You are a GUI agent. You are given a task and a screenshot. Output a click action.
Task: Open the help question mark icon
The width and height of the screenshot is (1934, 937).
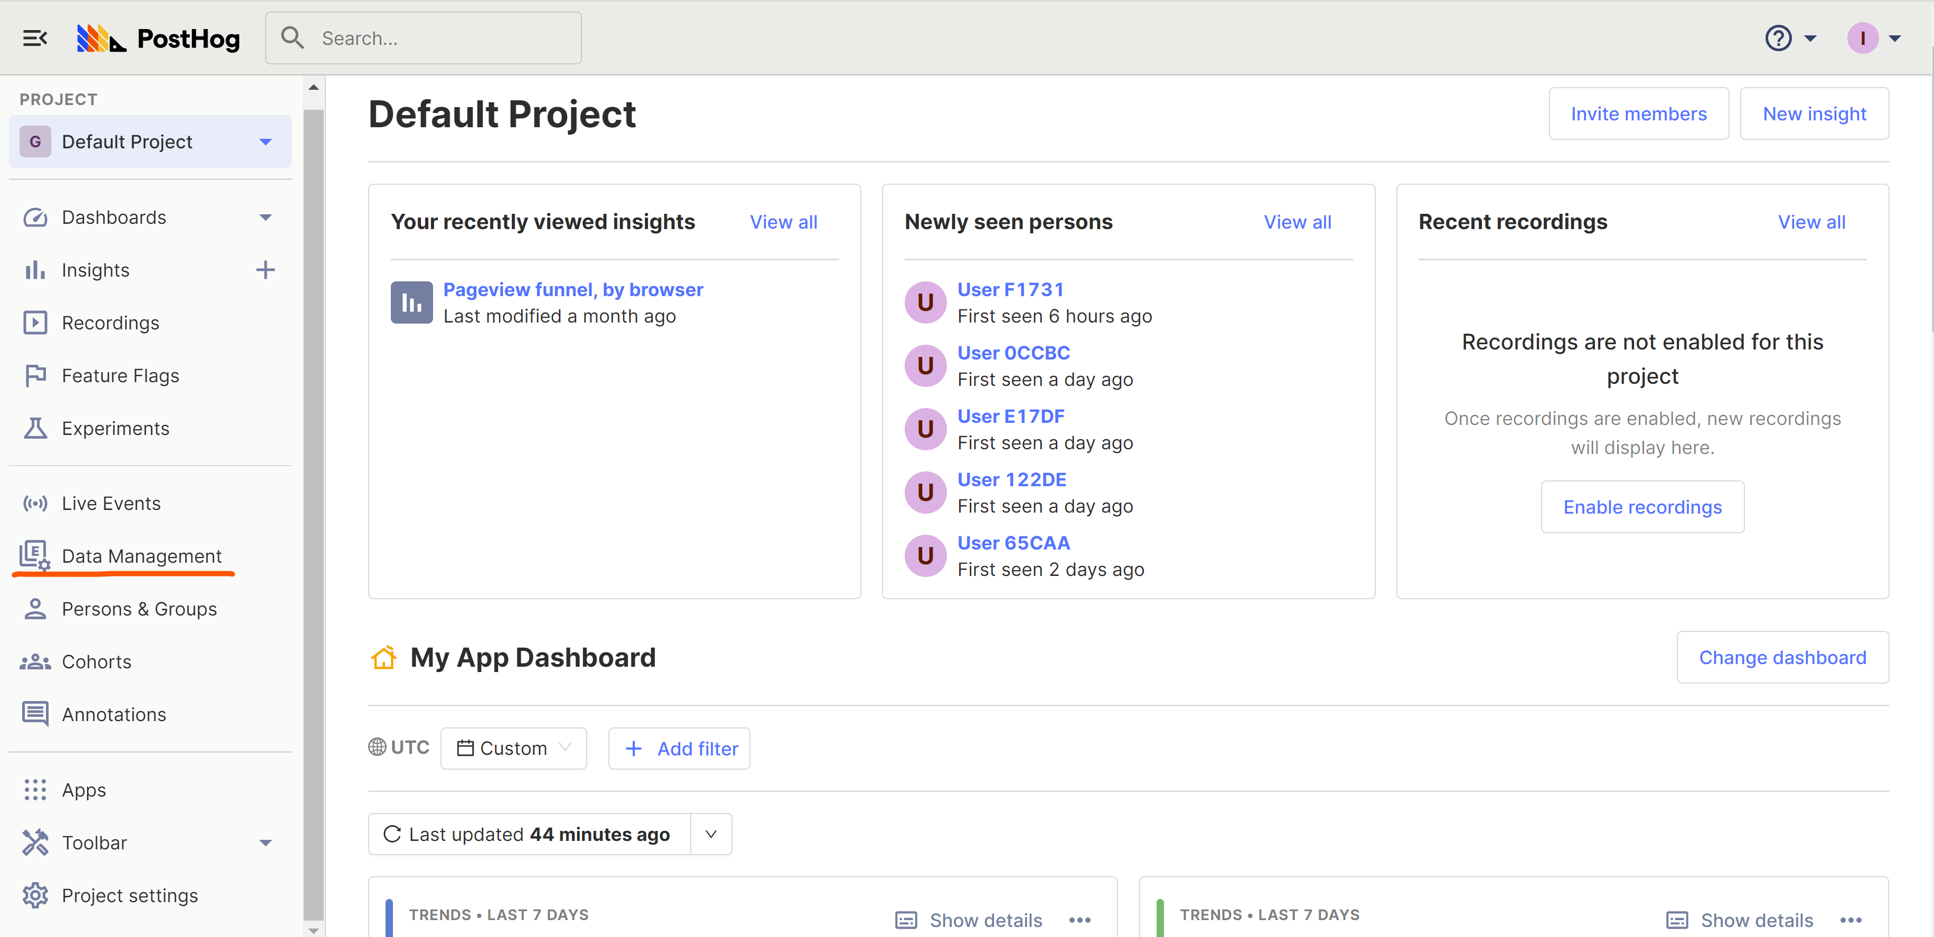point(1778,37)
